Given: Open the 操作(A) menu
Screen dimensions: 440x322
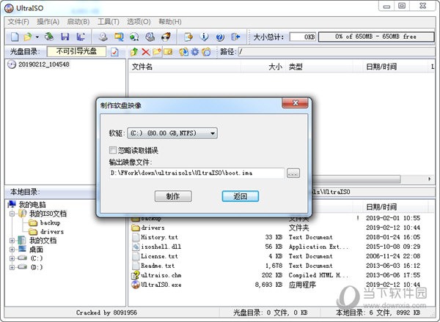Looking at the screenshot, I should (48, 22).
